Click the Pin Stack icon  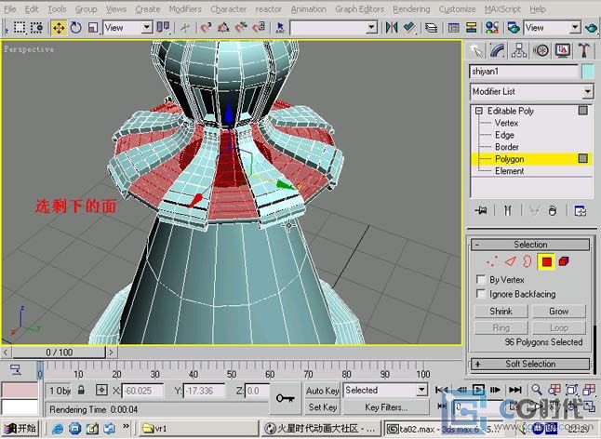pos(481,210)
